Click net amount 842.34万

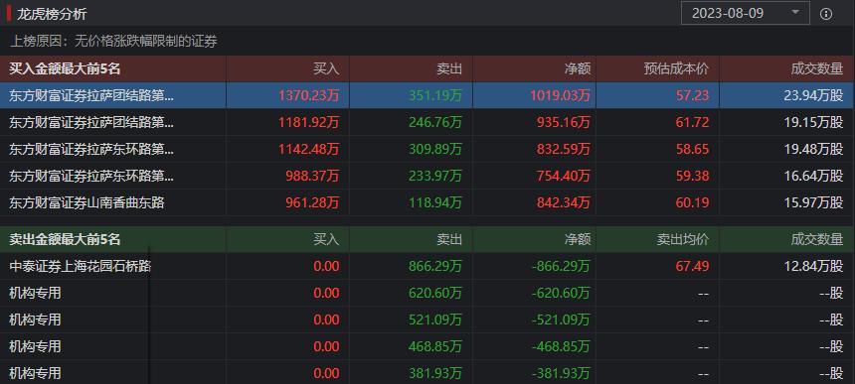click(564, 202)
